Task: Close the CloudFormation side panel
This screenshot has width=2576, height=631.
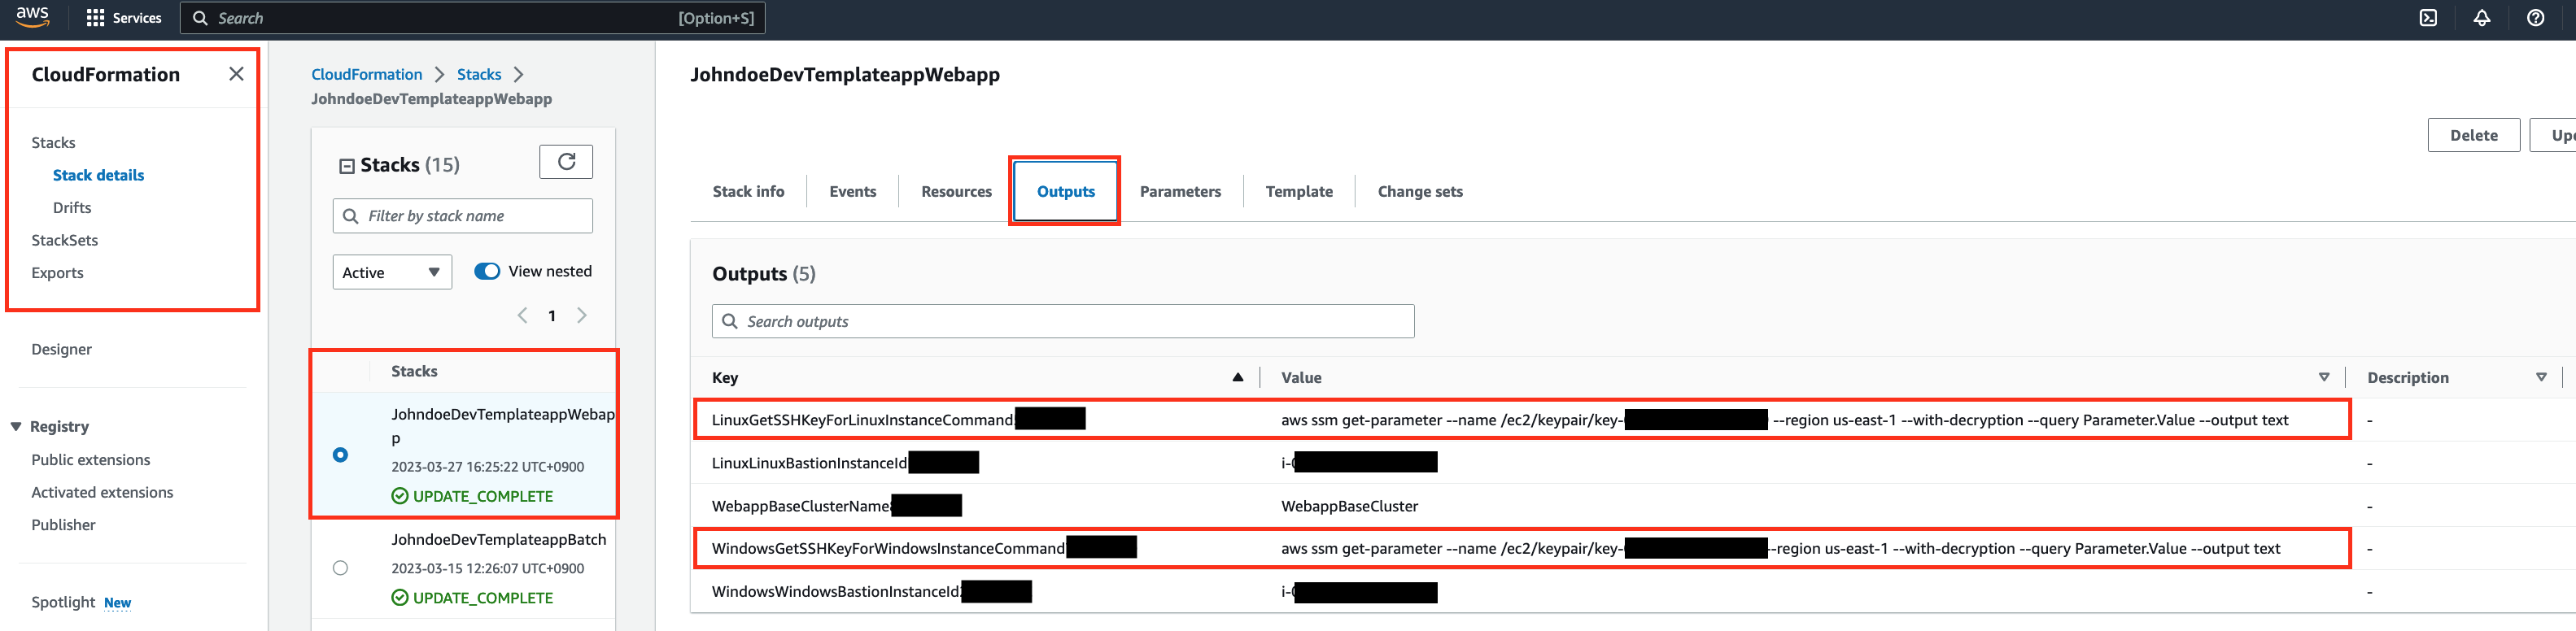Action: (236, 74)
